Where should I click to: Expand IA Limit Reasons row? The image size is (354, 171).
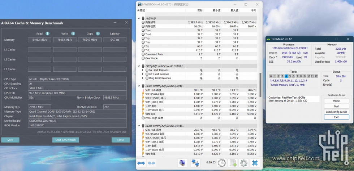click(143, 70)
